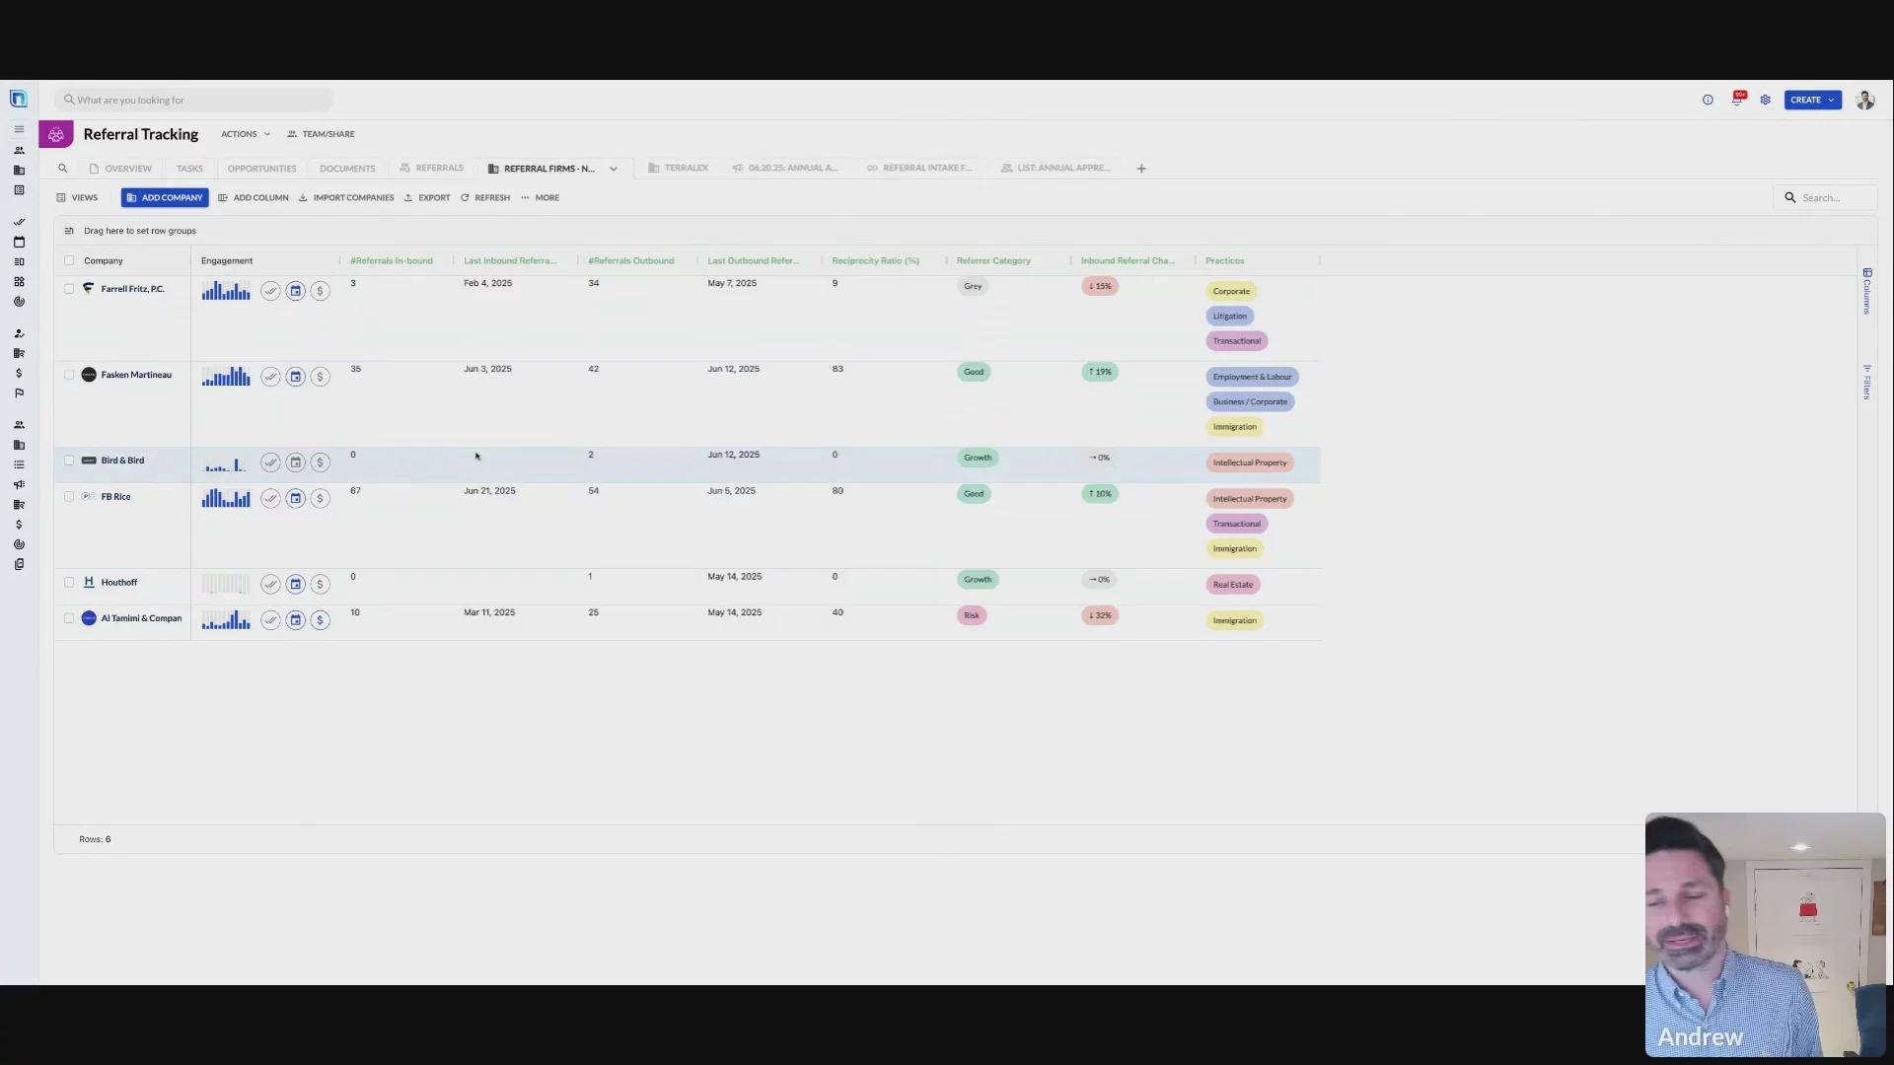This screenshot has height=1065, width=1894.
Task: Switch to the Overview tab
Action: click(120, 169)
